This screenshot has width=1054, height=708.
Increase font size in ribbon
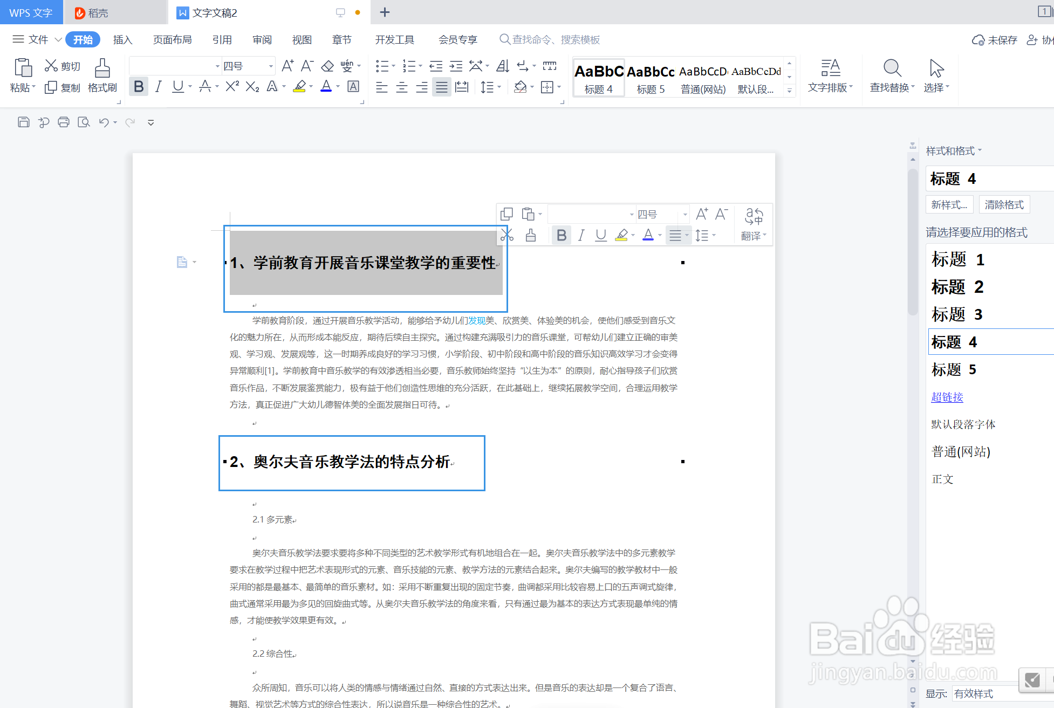click(288, 66)
